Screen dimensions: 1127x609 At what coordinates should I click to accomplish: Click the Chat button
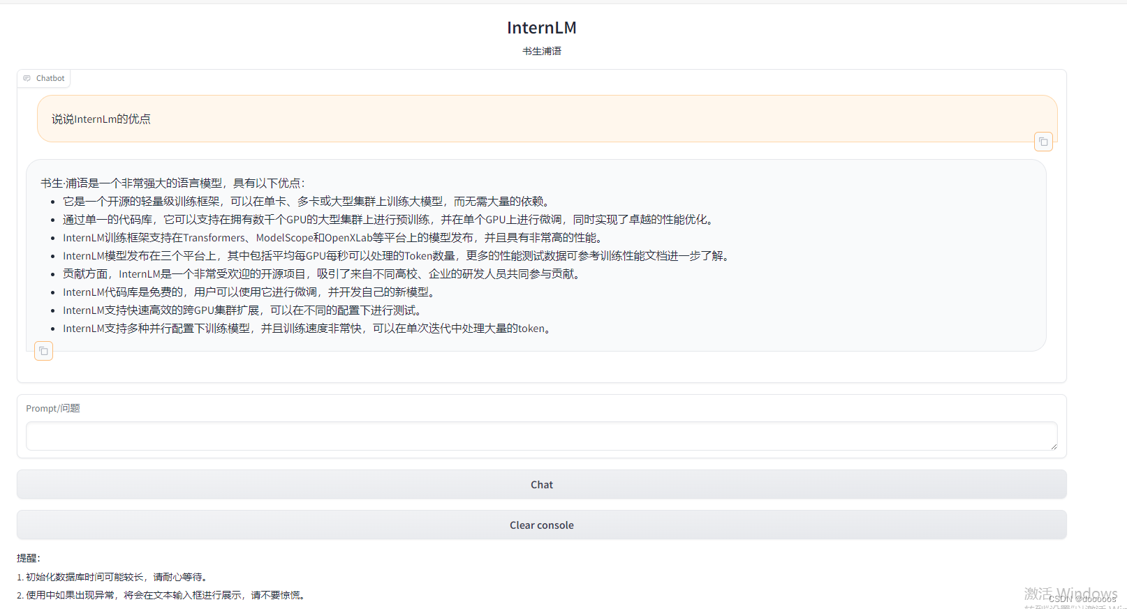(541, 484)
